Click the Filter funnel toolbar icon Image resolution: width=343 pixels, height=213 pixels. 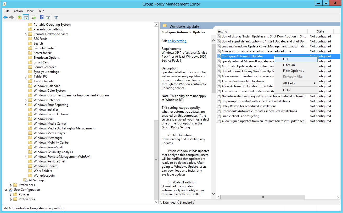[x=56, y=18]
